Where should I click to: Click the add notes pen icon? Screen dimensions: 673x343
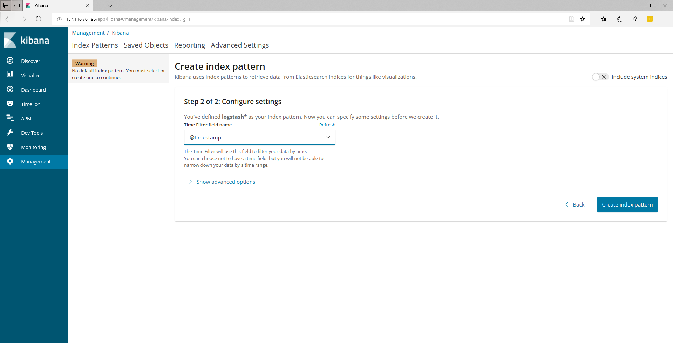coord(619,19)
